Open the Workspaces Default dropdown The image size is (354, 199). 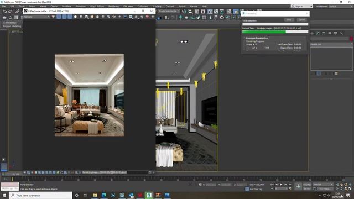point(341,6)
